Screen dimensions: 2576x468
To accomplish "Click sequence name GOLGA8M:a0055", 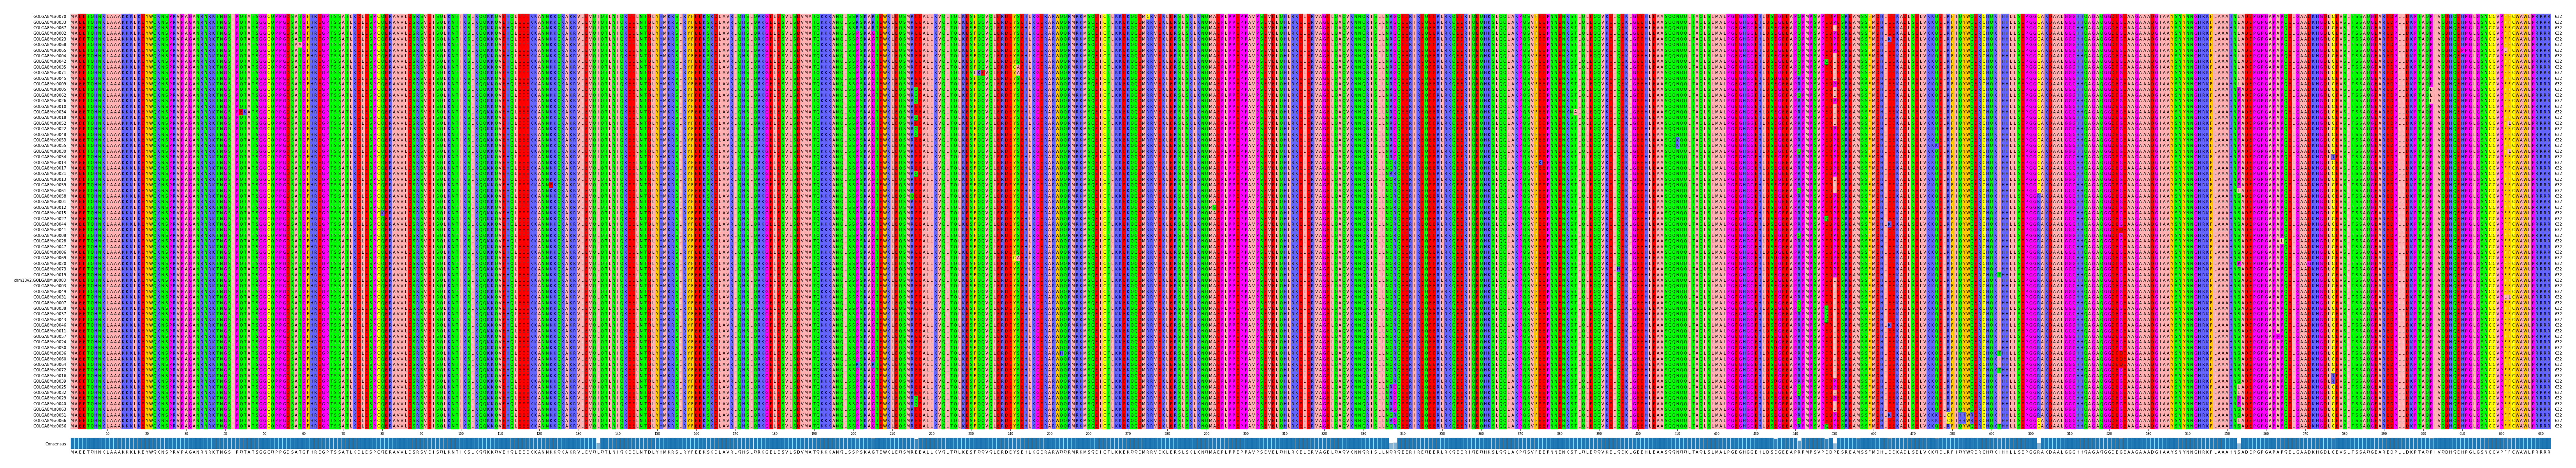I will pos(50,146).
